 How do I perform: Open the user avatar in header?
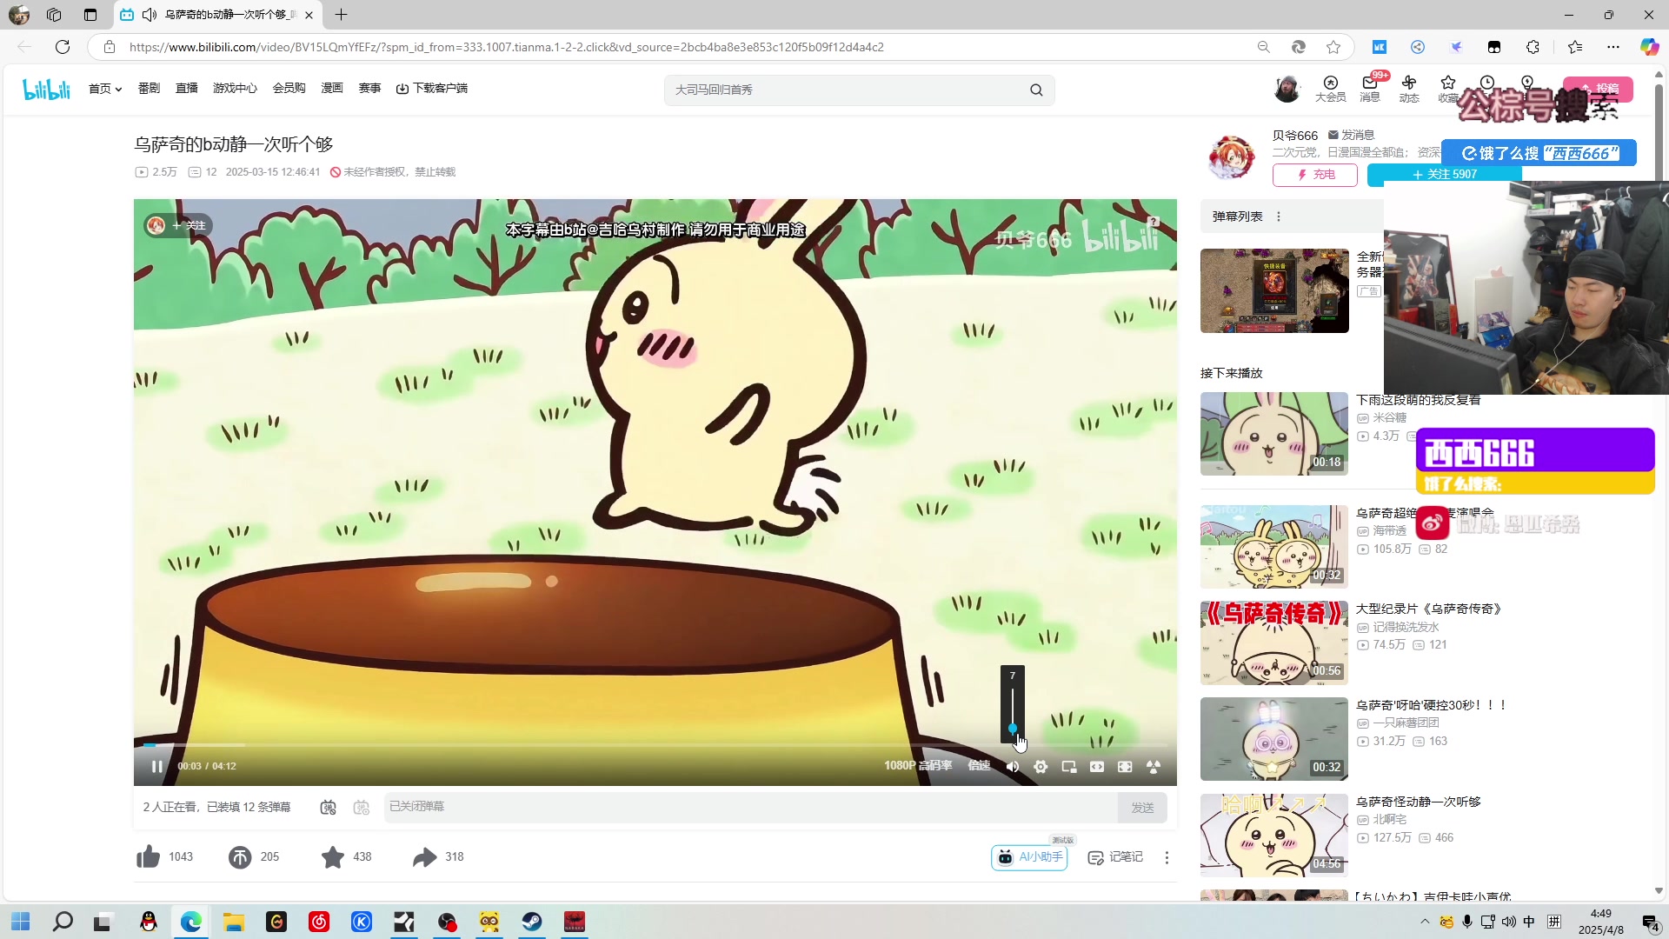pos(1287,89)
